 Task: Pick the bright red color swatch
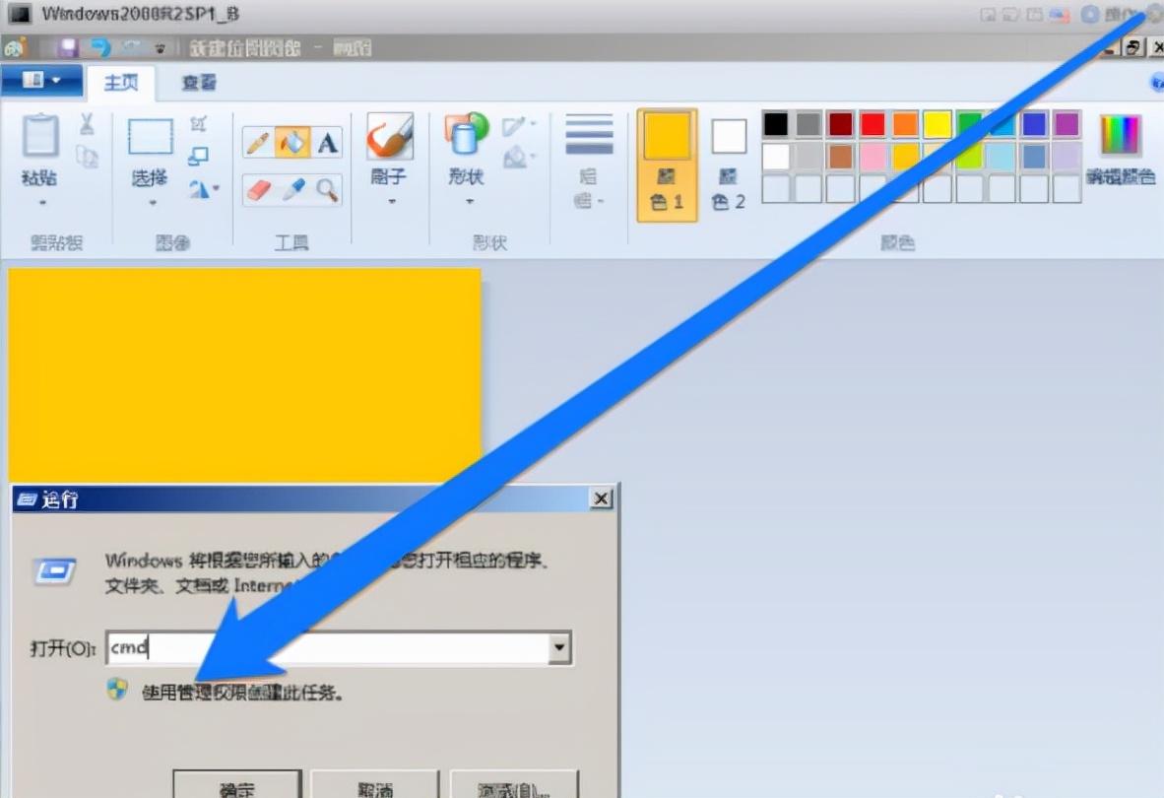[x=873, y=124]
